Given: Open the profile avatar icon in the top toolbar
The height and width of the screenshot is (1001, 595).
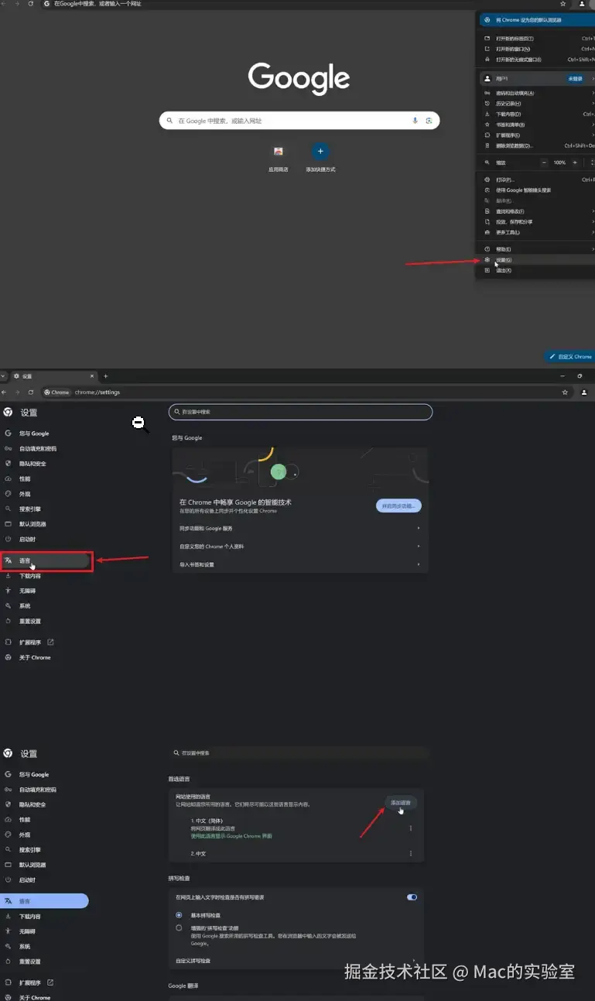Looking at the screenshot, I should (x=582, y=4).
